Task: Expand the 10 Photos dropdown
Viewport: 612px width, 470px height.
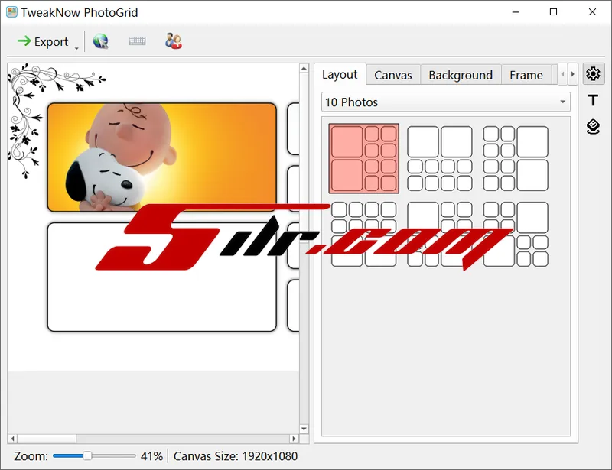Action: pos(446,102)
